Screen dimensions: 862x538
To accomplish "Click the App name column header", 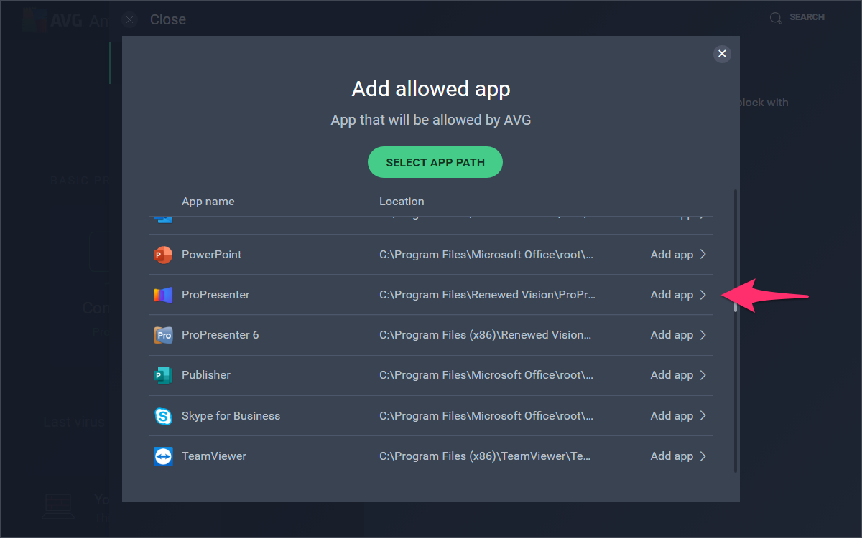I will point(208,202).
